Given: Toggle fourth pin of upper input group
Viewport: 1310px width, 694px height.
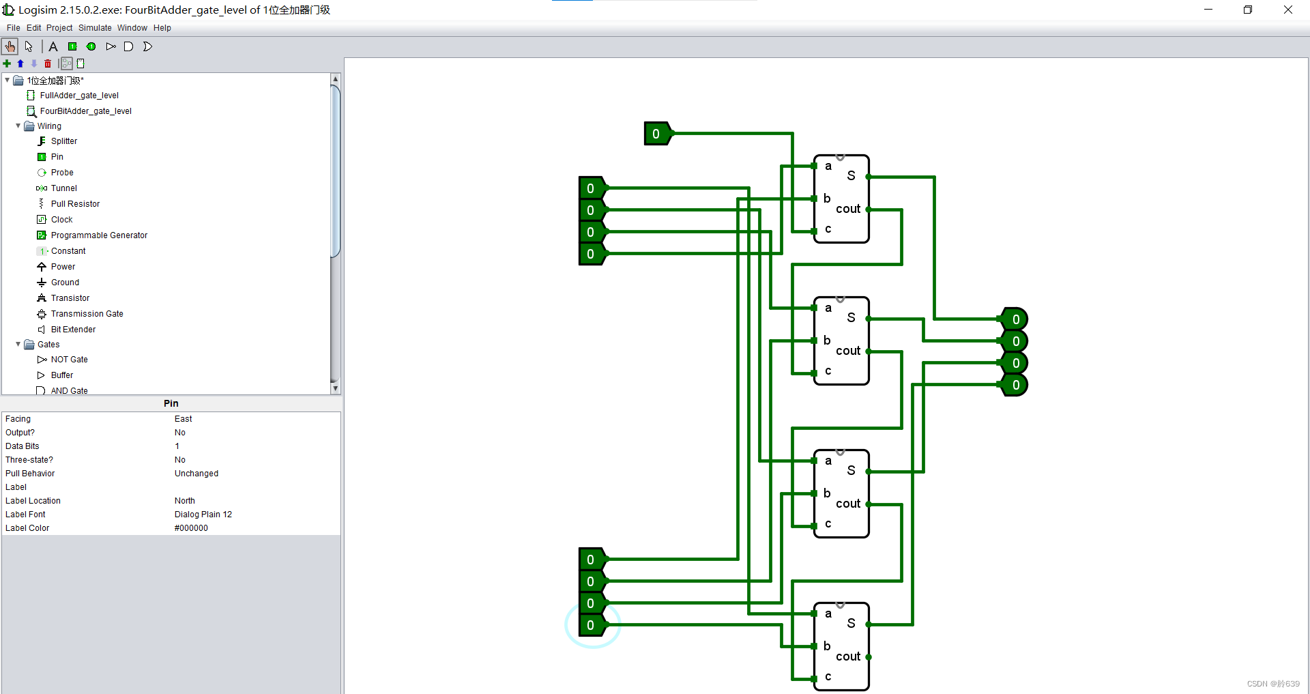Looking at the screenshot, I should [x=591, y=254].
